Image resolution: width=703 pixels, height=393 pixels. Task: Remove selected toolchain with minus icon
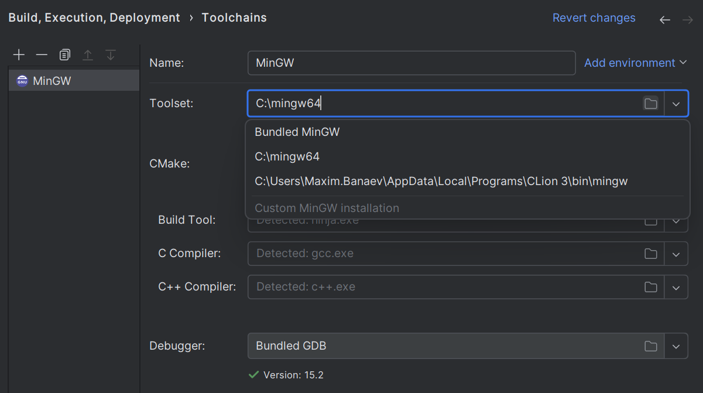(x=42, y=55)
